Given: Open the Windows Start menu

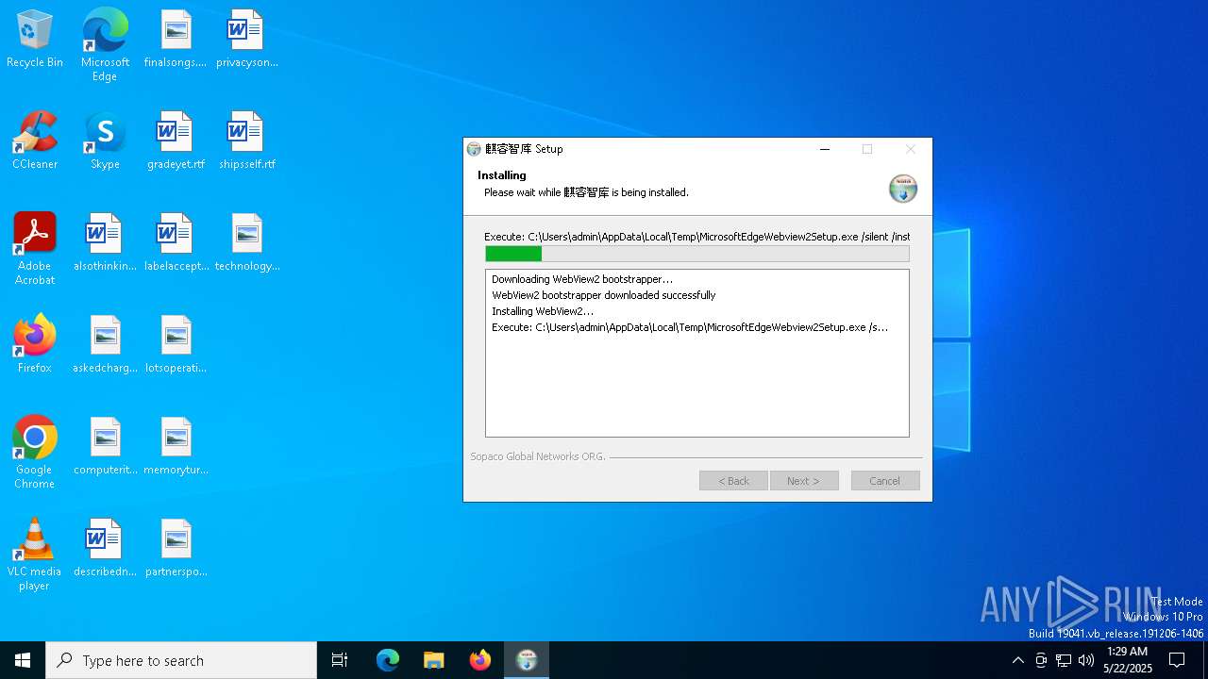Looking at the screenshot, I should (23, 660).
